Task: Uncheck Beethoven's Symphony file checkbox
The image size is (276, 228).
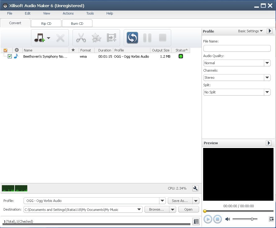Action: (10, 56)
